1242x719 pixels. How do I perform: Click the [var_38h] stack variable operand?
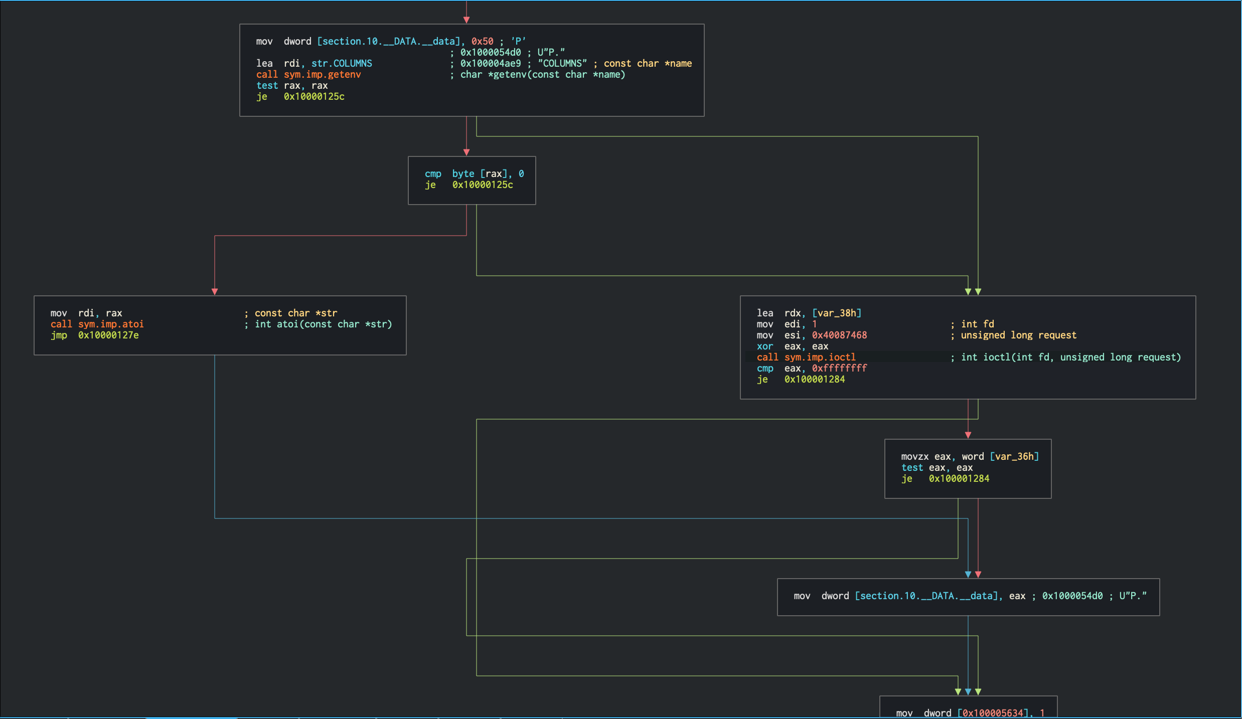[x=836, y=313]
